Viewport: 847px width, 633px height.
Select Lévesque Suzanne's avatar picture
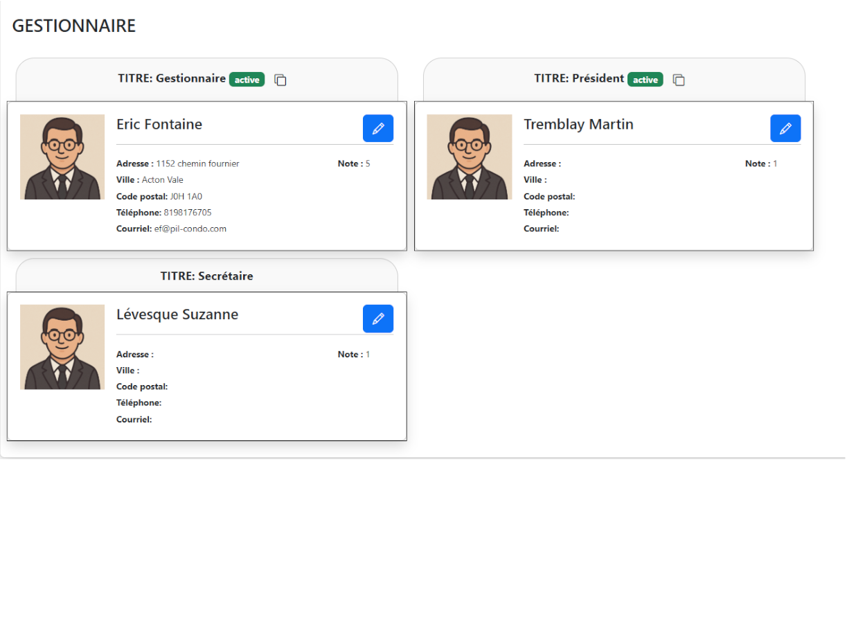pyautogui.click(x=62, y=347)
